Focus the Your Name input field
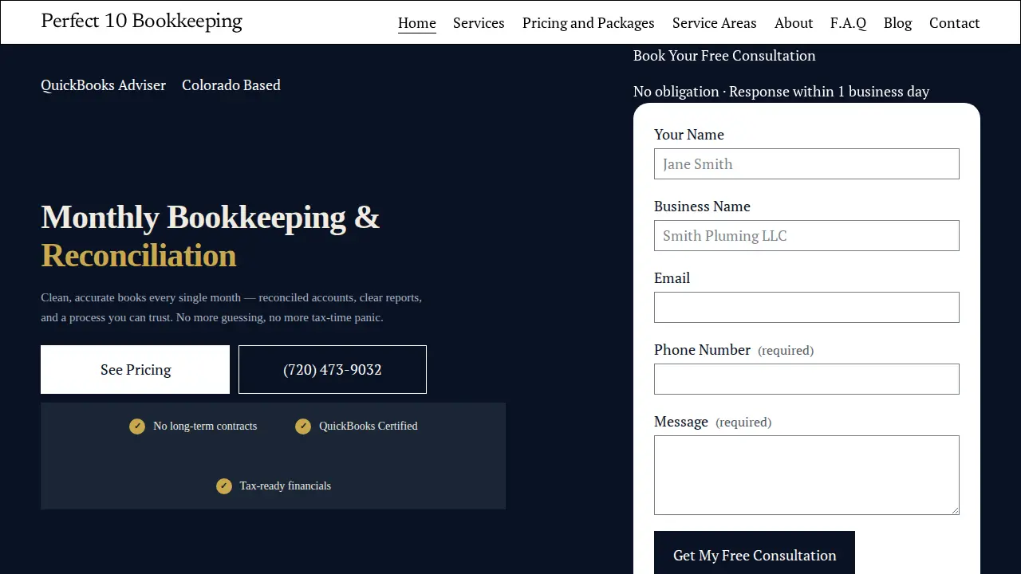1021x574 pixels. [806, 163]
